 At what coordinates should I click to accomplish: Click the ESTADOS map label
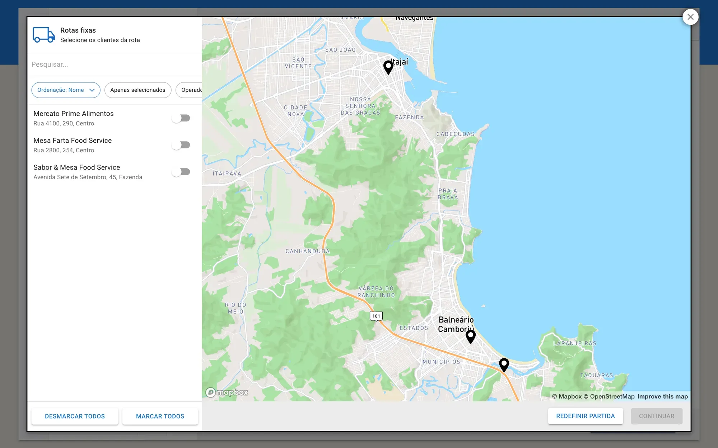pos(414,328)
